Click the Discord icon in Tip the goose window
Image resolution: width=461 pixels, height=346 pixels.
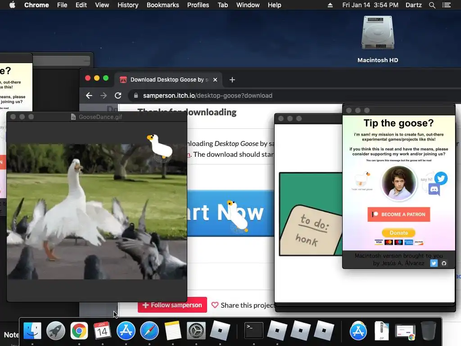(x=434, y=189)
